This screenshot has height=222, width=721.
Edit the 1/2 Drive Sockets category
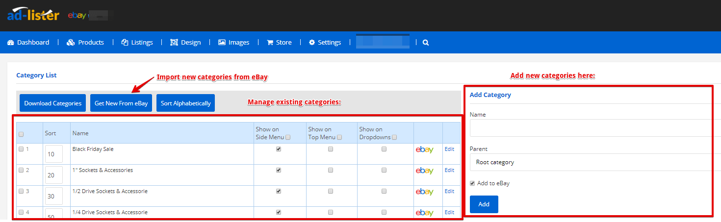tap(449, 191)
